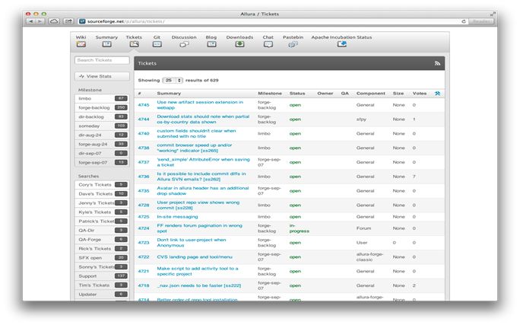Open the SFX open saved search

[101, 257]
